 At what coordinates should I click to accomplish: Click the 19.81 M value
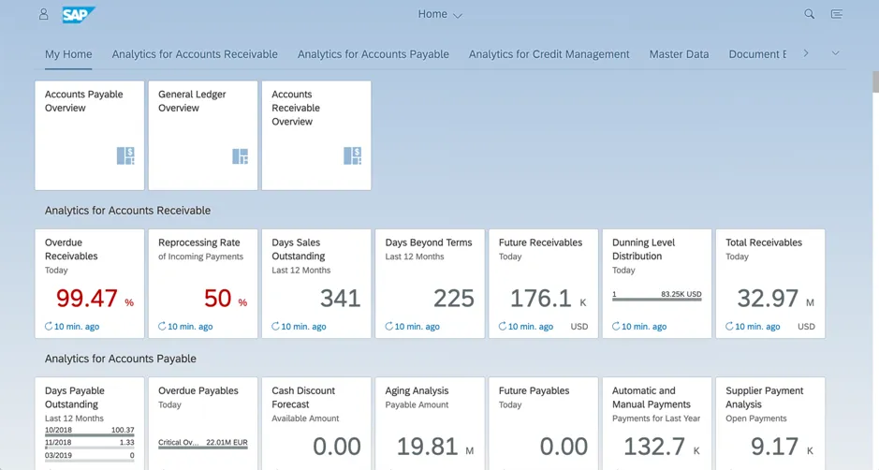point(435,447)
